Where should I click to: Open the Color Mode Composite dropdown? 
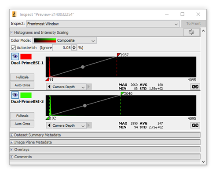coord(65,40)
